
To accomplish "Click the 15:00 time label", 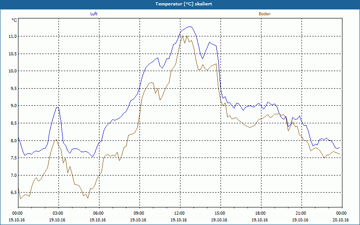I will pyautogui.click(x=220, y=213).
